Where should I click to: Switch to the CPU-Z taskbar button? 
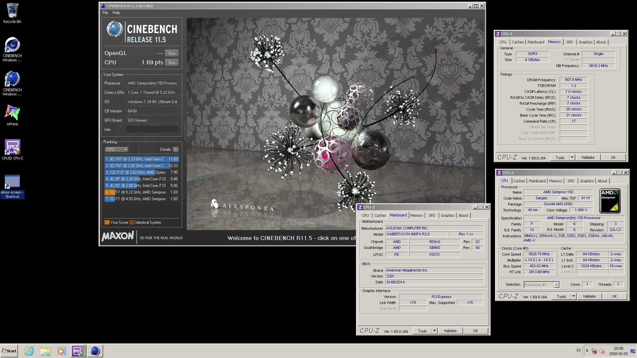(78, 351)
